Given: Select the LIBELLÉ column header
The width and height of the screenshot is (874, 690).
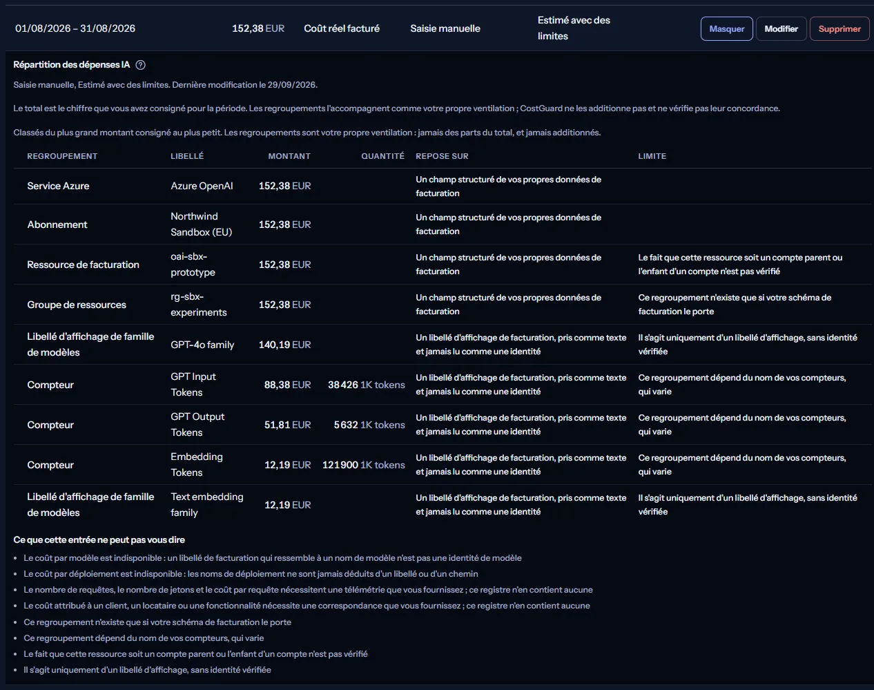Looking at the screenshot, I should pos(187,156).
